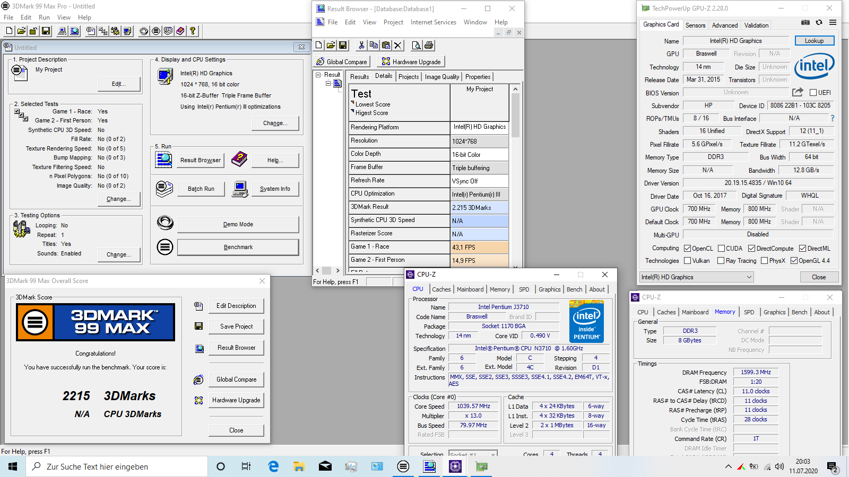The image size is (849, 477).
Task: Toggle Vulkan checkbox in GPU-Z
Action: (x=687, y=261)
